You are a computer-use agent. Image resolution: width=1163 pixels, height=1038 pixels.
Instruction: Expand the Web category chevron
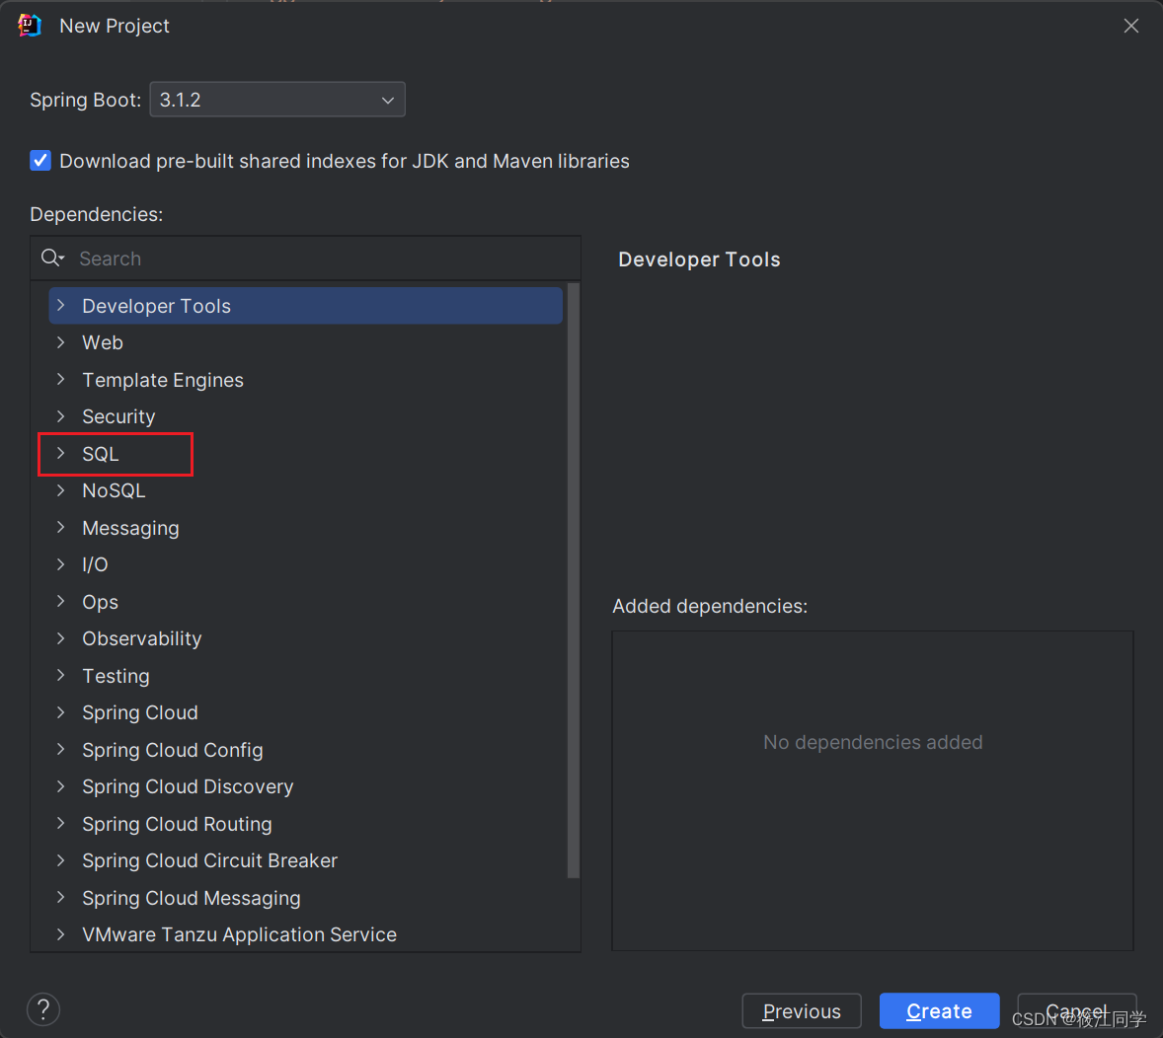61,342
